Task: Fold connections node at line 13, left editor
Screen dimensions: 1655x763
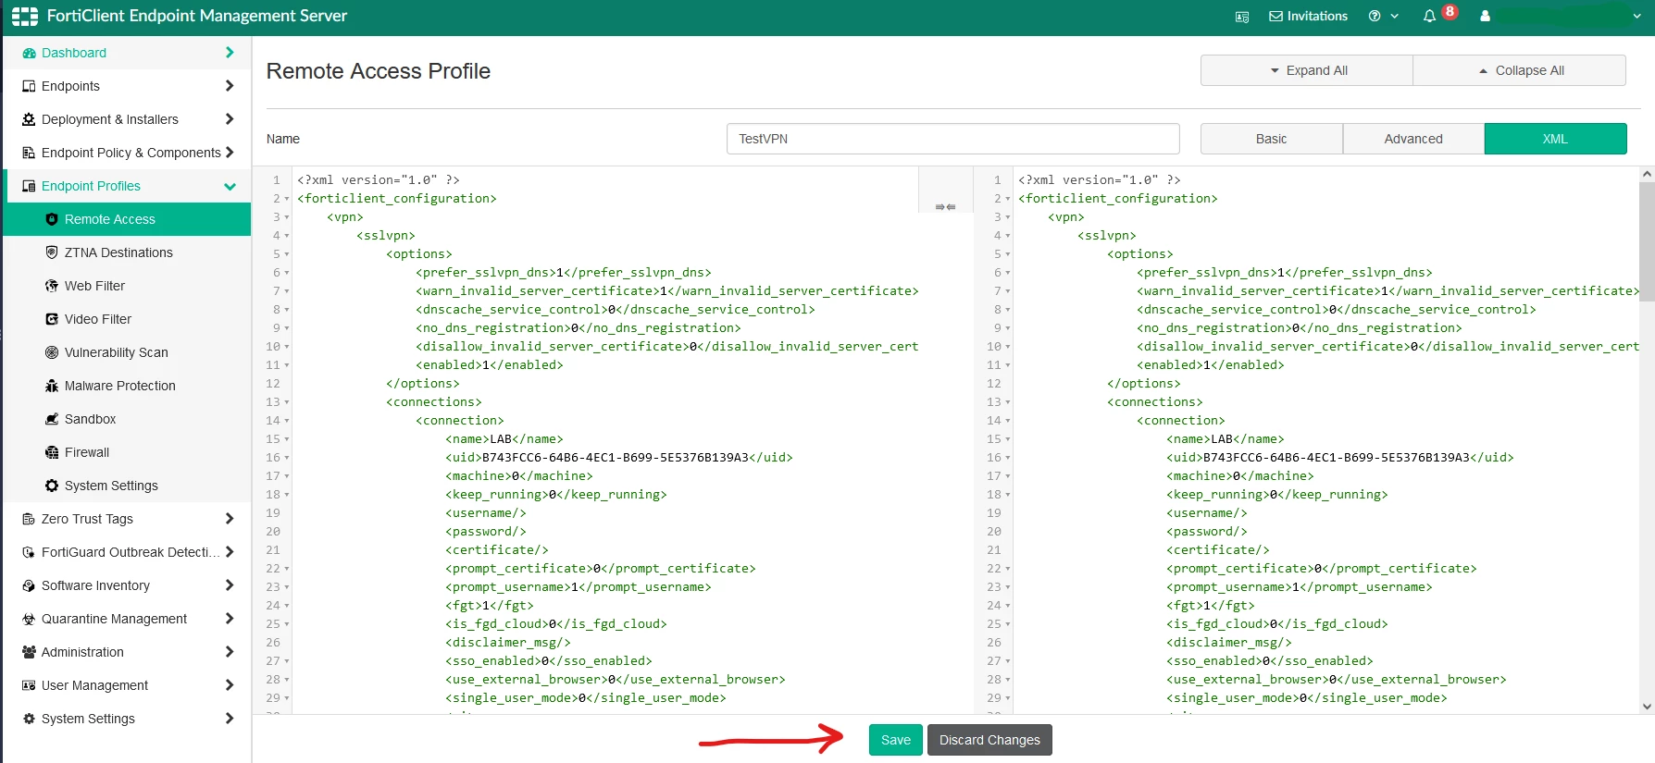Action: pyautogui.click(x=287, y=402)
